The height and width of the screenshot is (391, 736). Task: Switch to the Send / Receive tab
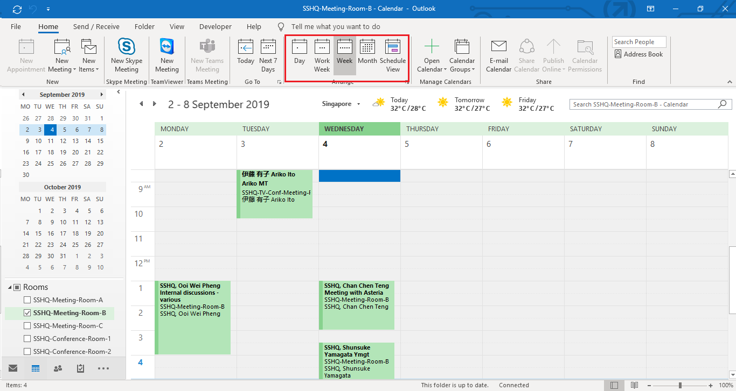pos(96,26)
